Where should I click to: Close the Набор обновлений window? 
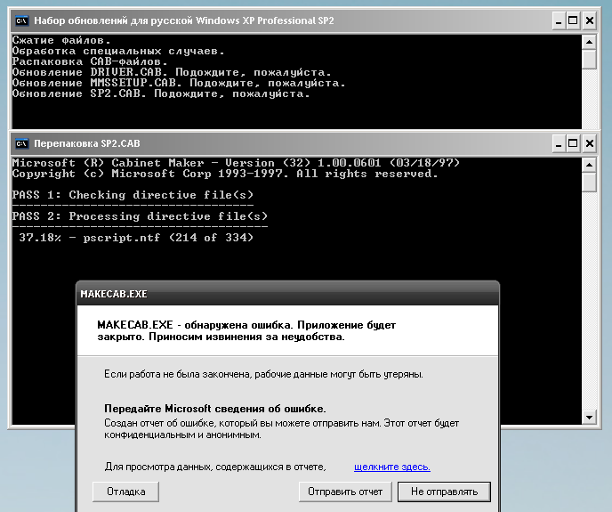click(x=590, y=20)
